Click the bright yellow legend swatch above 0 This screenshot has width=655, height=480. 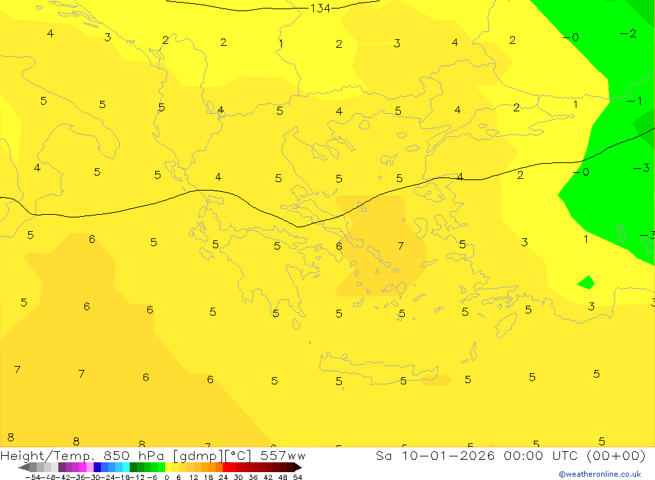click(169, 467)
